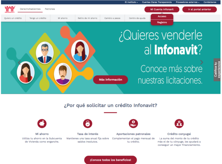The height and width of the screenshot is (164, 222).
Task: Open the Centro de ayuda menu
Action: (x=137, y=18)
